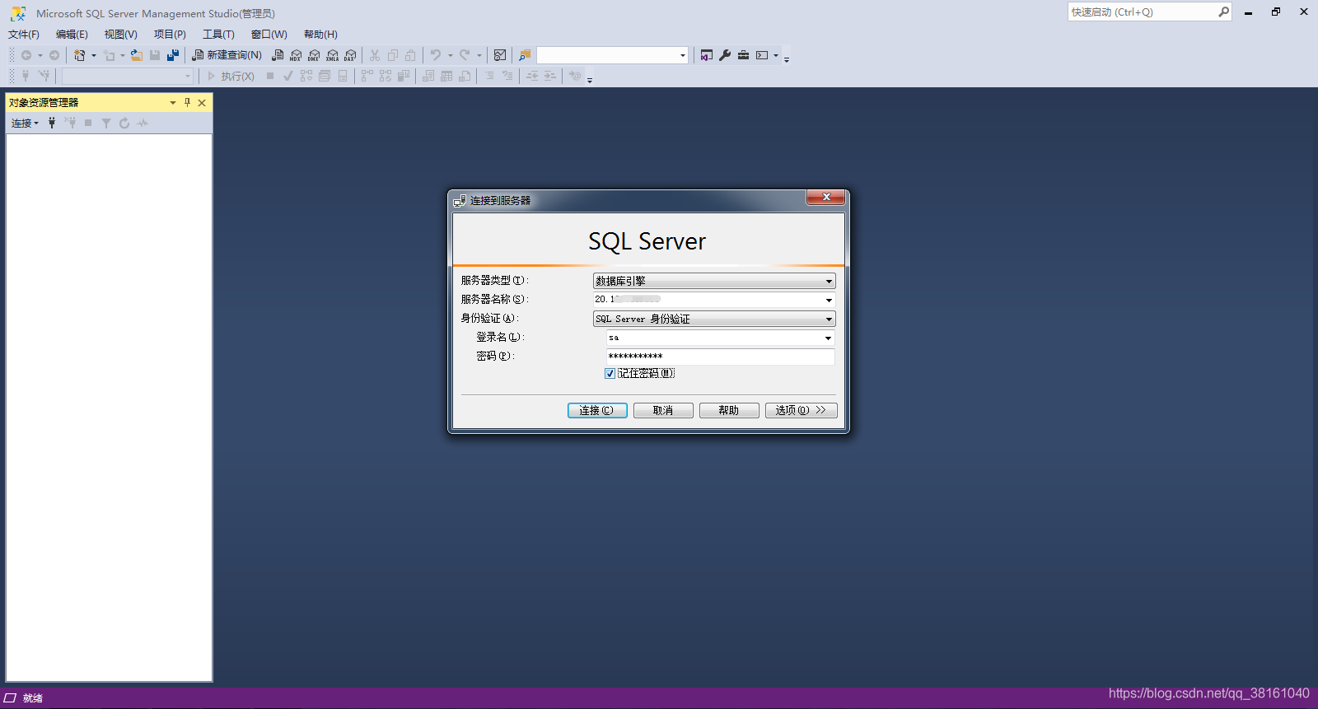
Task: Click the Undo icon in toolbar
Action: 436,55
